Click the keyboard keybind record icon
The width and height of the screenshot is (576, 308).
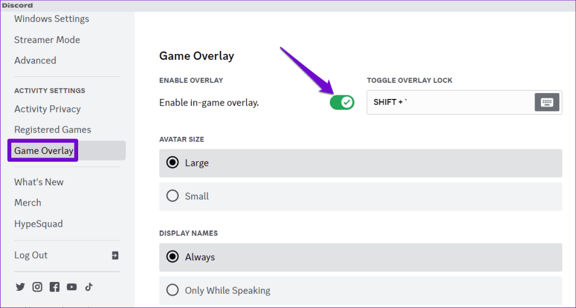click(x=546, y=102)
